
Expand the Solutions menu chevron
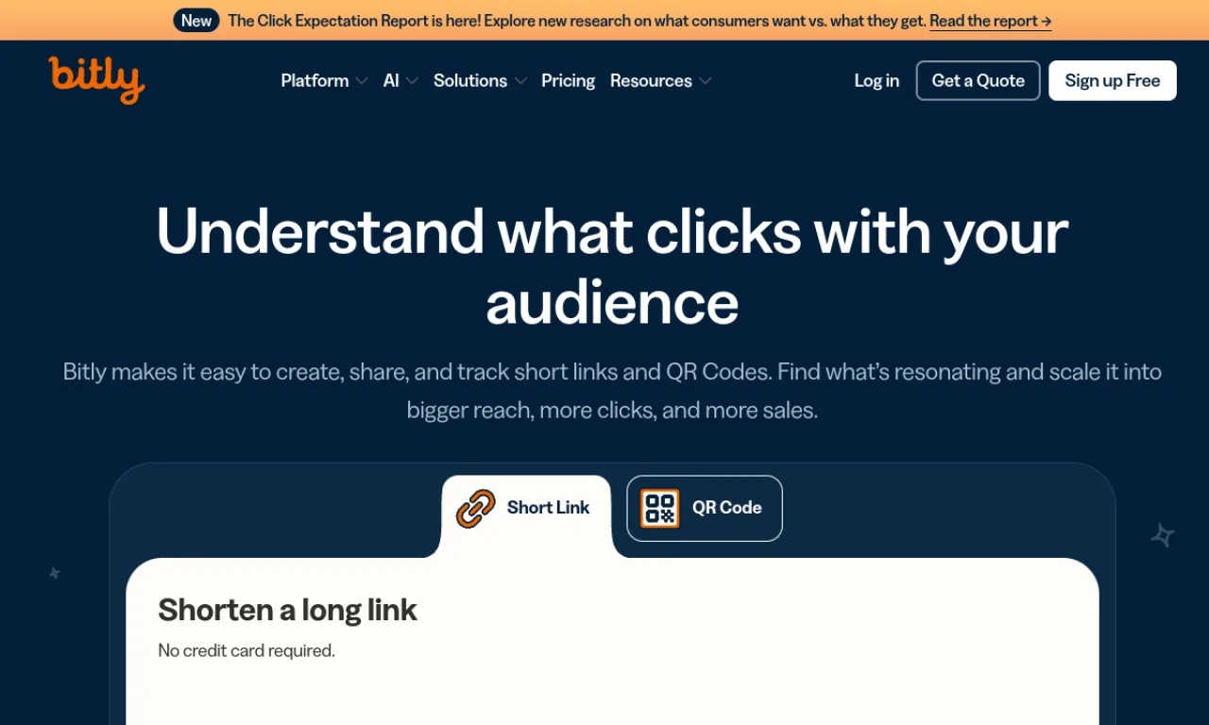[x=520, y=81]
